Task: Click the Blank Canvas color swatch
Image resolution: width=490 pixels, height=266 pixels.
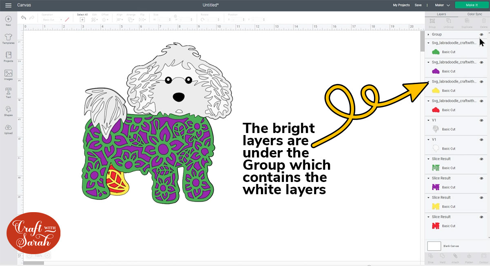Action: coord(434,246)
